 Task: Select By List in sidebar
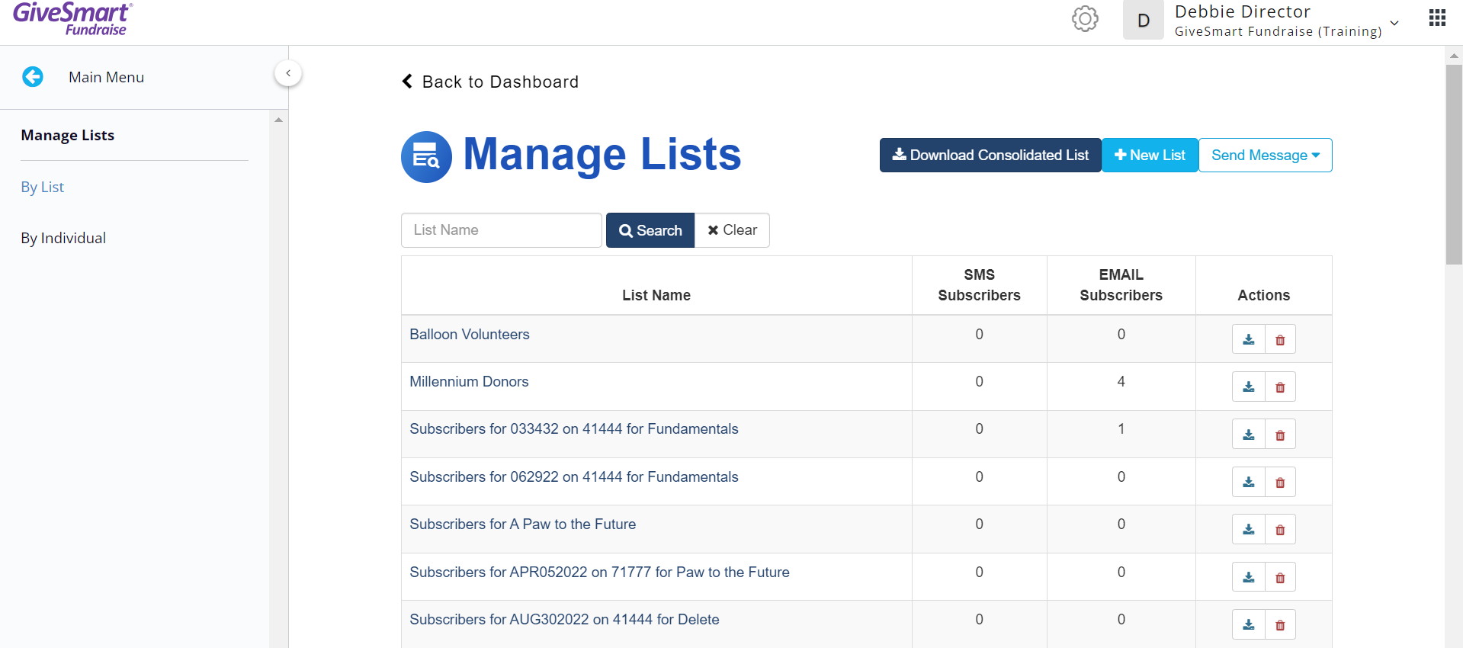click(43, 187)
